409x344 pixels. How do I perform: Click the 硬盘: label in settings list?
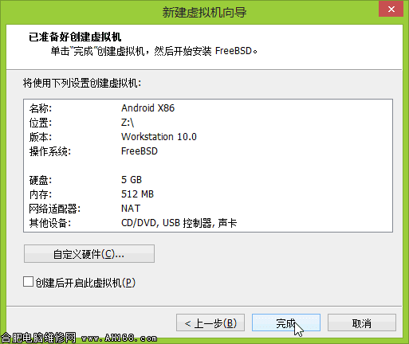point(41,180)
